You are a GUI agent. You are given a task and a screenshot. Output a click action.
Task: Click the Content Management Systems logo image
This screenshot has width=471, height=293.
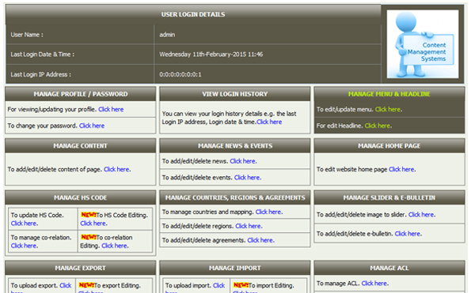(423, 44)
